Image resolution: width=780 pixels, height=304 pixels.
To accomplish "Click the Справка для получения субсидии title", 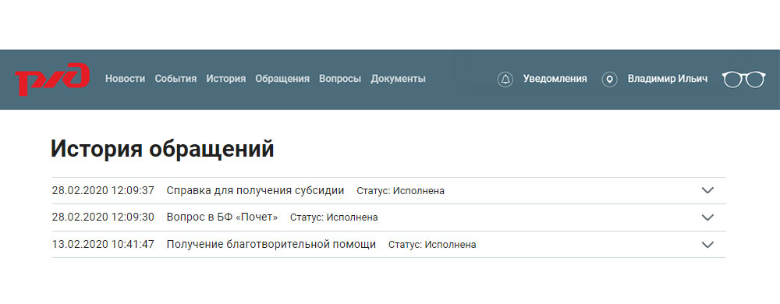I will click(255, 190).
